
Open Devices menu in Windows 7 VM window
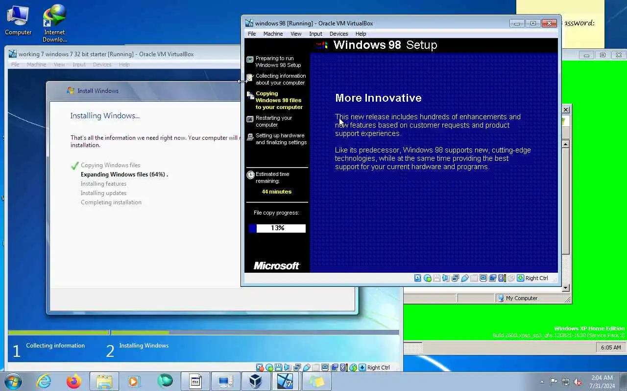pyautogui.click(x=102, y=65)
